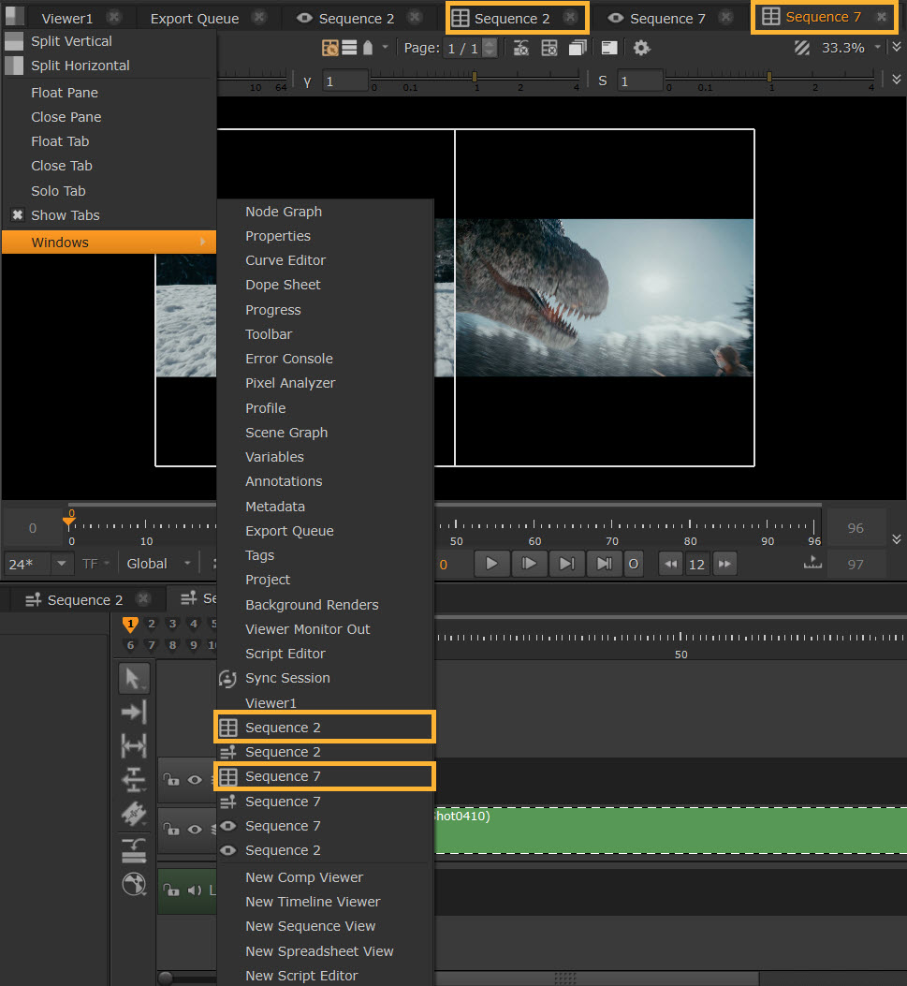The height and width of the screenshot is (986, 907).
Task: Select Solo Tab from pane menu
Action: tap(58, 190)
